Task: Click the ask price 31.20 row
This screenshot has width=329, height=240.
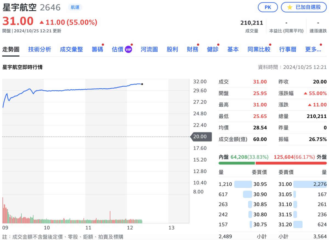Action: coord(303,225)
